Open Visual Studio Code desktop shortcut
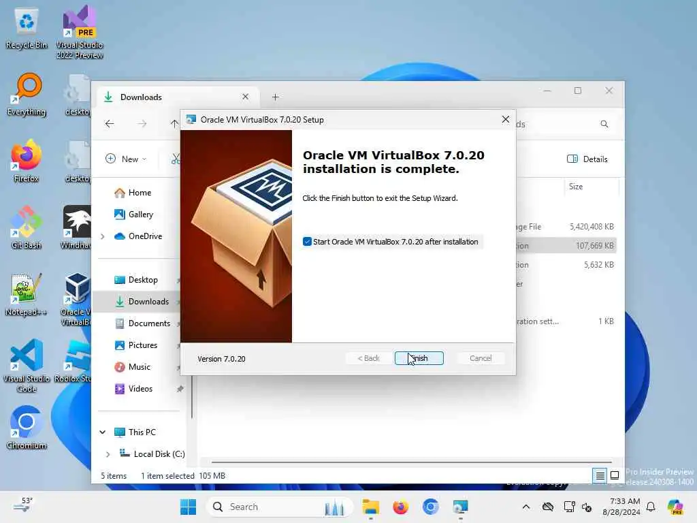The width and height of the screenshot is (697, 523). 27,366
